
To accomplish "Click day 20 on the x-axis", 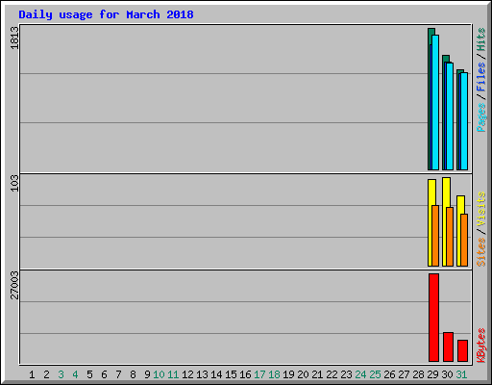I will tap(303, 374).
